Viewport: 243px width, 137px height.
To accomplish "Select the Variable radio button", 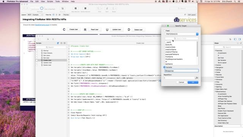I will pos(164,67).
